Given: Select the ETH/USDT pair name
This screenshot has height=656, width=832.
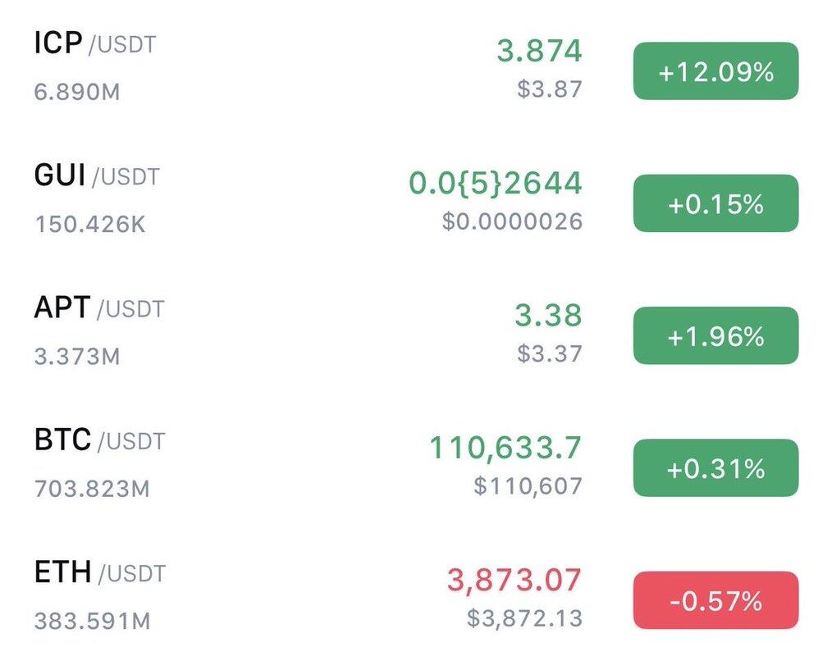Looking at the screenshot, I should click(x=99, y=572).
